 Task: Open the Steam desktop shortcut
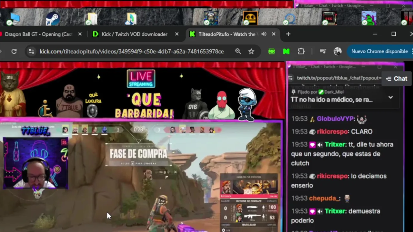pyautogui.click(x=52, y=18)
